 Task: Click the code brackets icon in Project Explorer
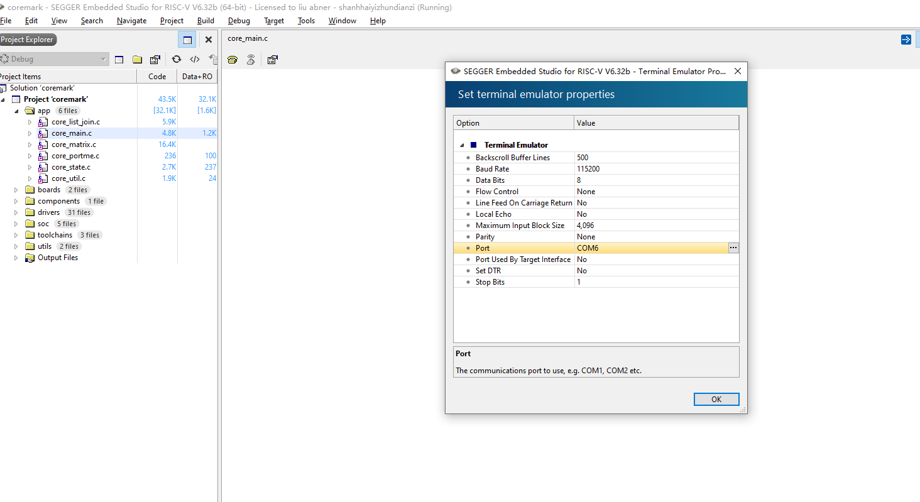[x=195, y=60]
